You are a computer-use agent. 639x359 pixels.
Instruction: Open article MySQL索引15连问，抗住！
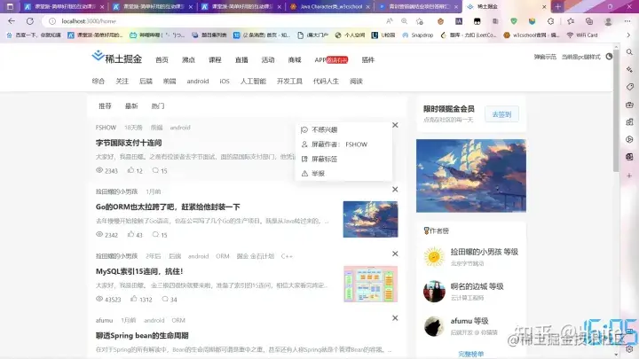click(139, 271)
